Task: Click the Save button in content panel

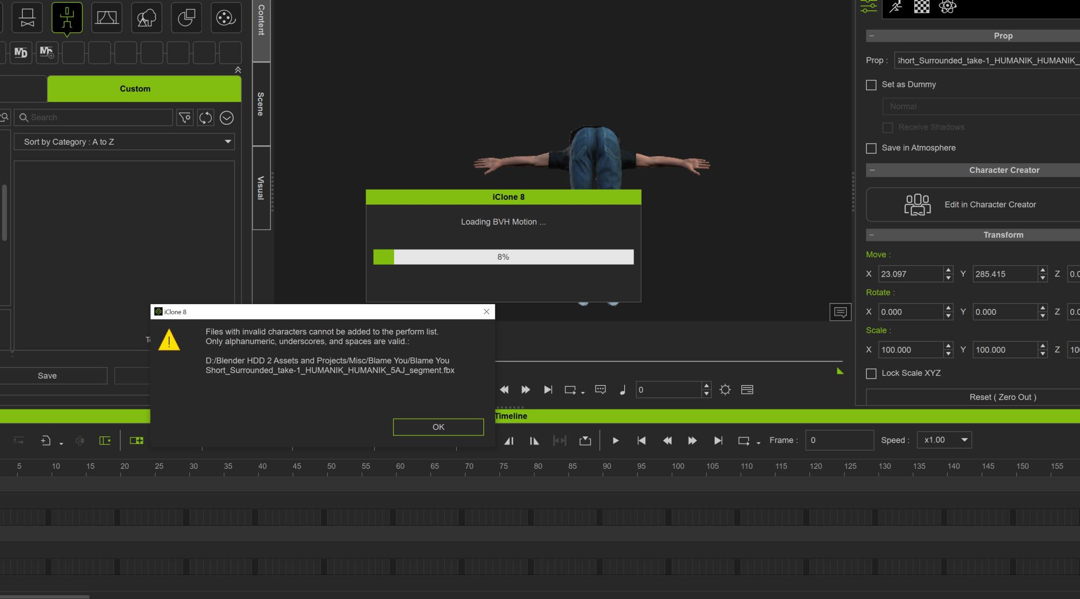Action: point(47,375)
